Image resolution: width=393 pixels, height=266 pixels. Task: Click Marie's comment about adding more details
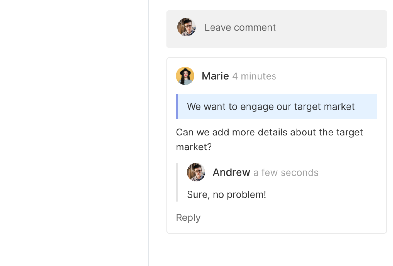pos(269,133)
